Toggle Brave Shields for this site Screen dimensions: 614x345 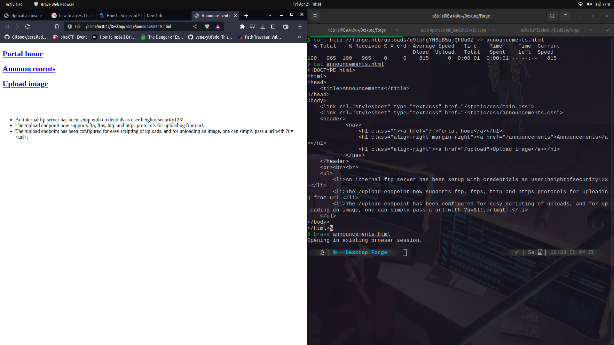[x=207, y=27]
